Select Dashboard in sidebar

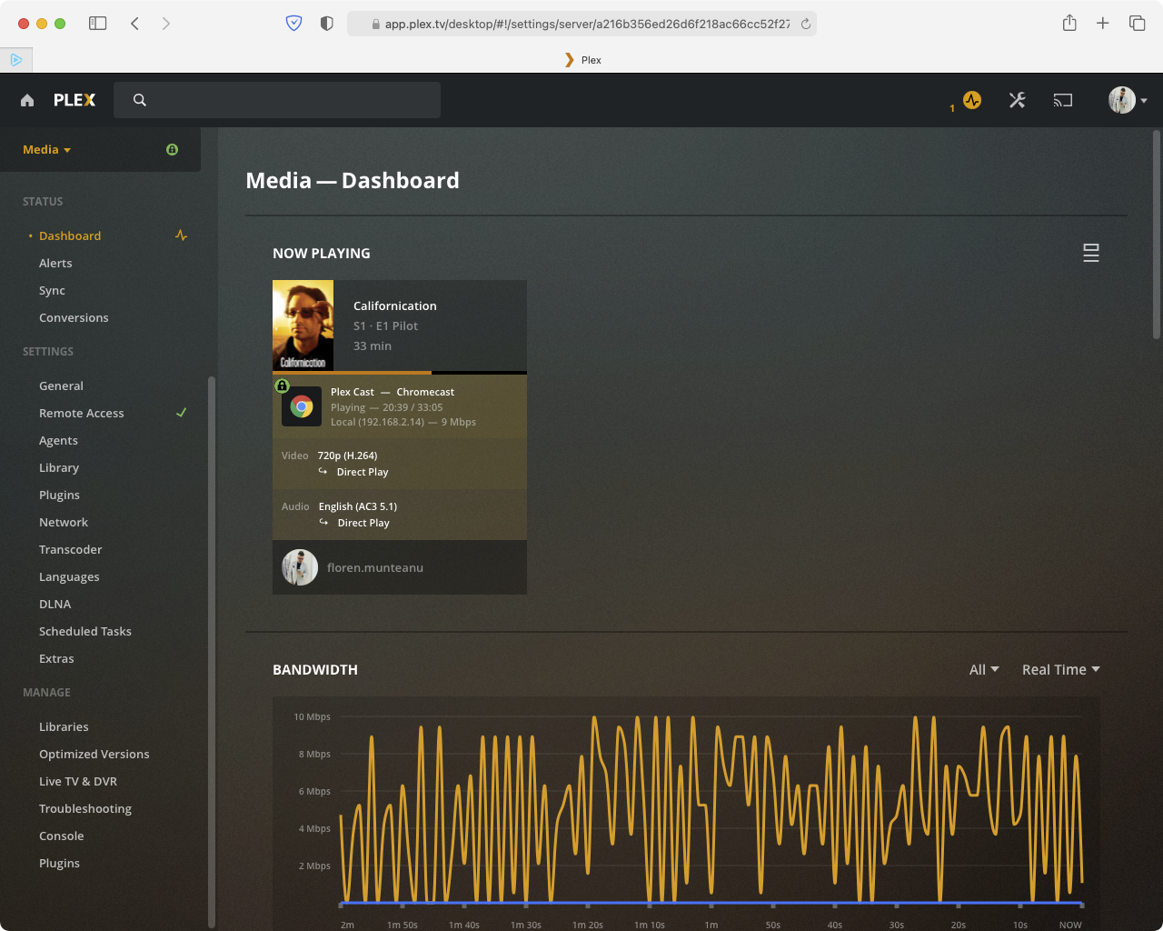coord(70,235)
